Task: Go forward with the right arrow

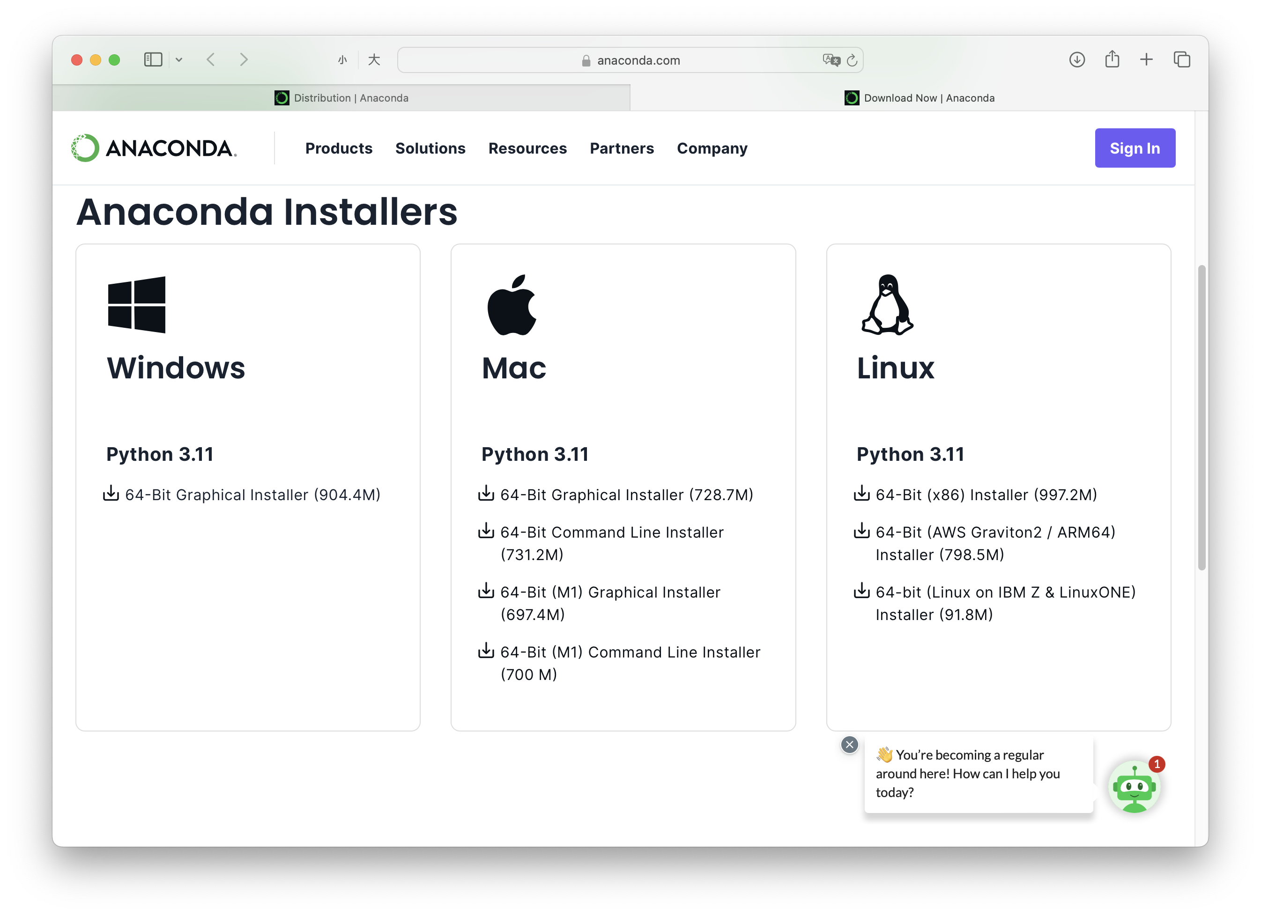Action: pyautogui.click(x=244, y=59)
